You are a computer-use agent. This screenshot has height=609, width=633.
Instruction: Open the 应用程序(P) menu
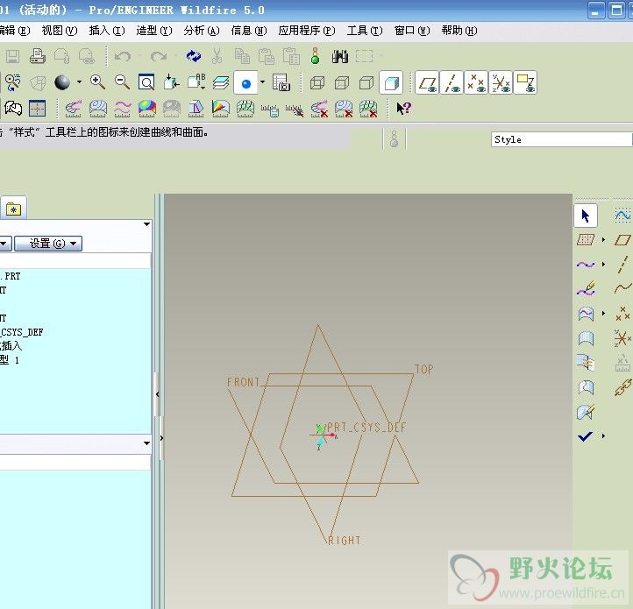[x=307, y=31]
